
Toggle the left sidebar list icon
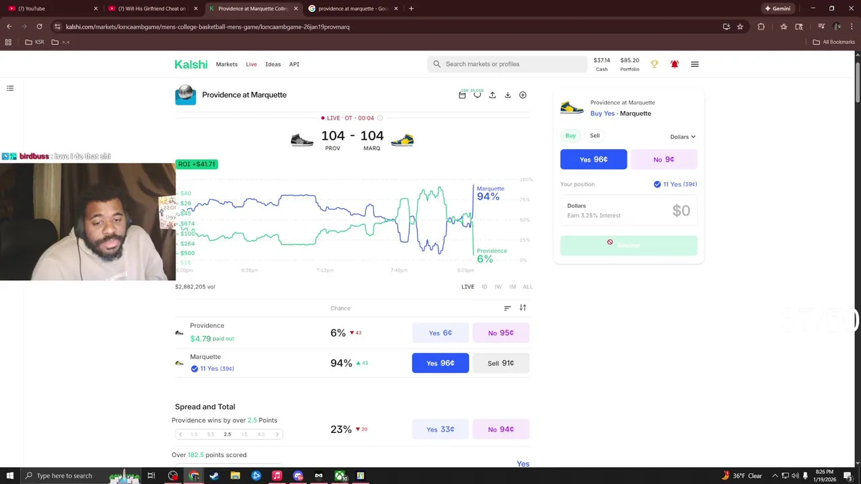click(10, 88)
